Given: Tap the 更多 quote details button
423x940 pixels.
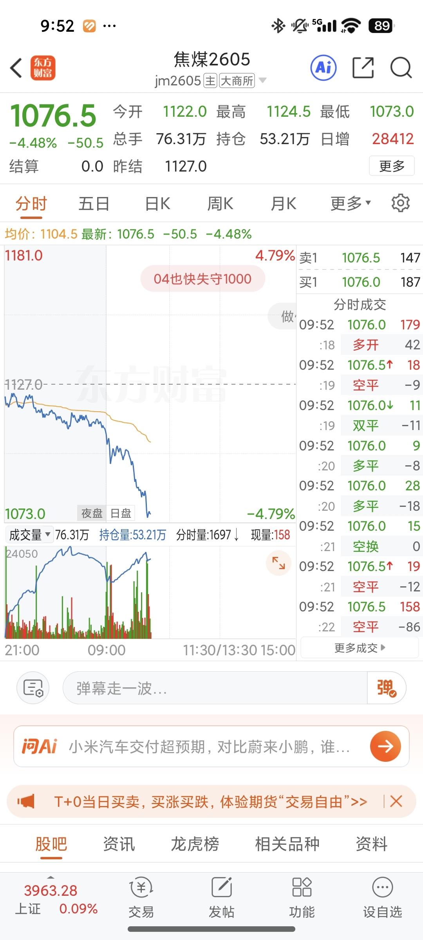Looking at the screenshot, I should click(392, 166).
